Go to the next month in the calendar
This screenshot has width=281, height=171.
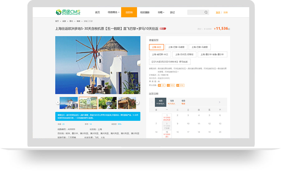coord(219,102)
